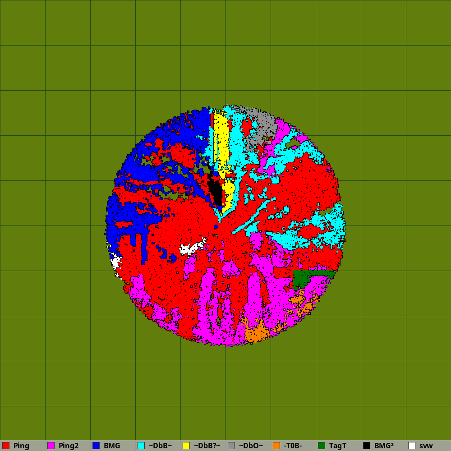Click the white svw legend swatch
Screen dimensions: 451x451
tap(412, 446)
